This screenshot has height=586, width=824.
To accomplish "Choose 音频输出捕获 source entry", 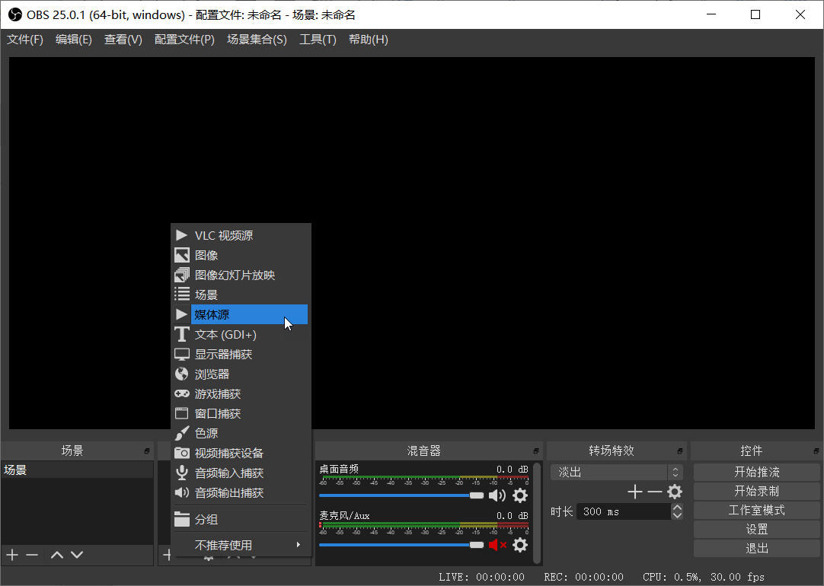I will [x=241, y=492].
